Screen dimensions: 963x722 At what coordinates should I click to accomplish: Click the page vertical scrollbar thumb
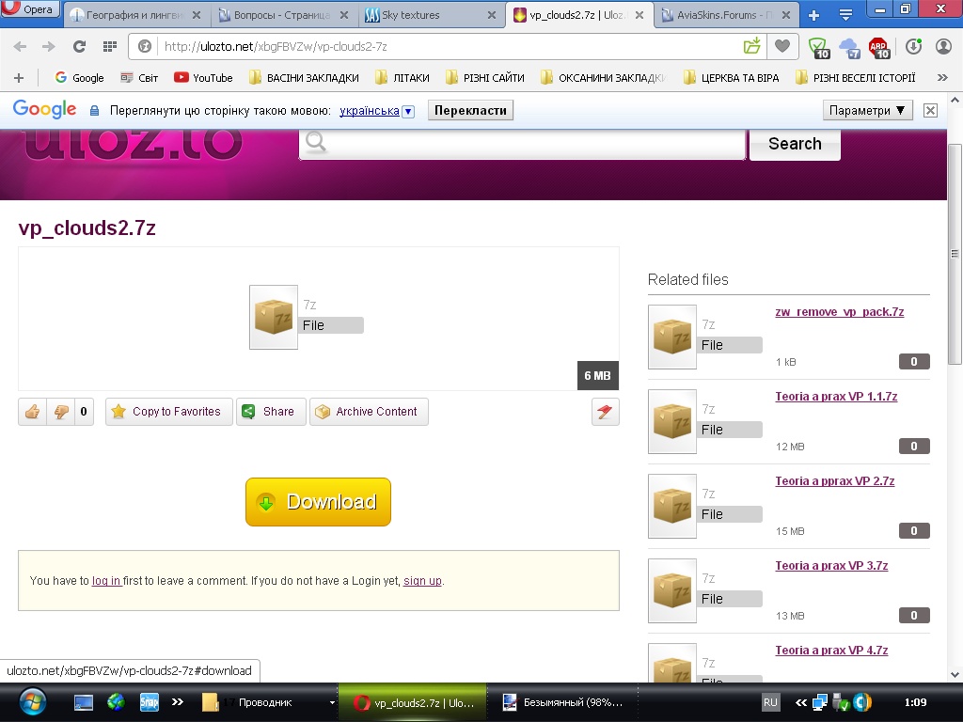point(955,254)
